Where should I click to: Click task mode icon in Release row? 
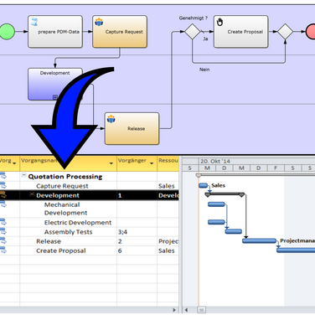tap(3, 240)
